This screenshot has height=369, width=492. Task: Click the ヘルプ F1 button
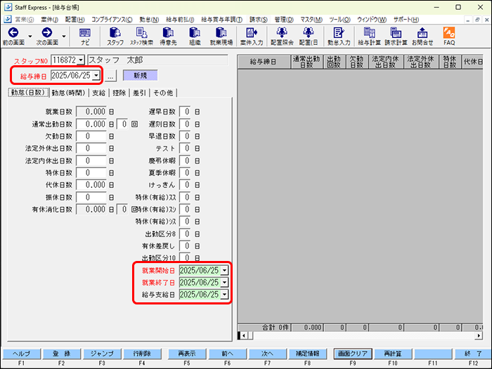21,354
